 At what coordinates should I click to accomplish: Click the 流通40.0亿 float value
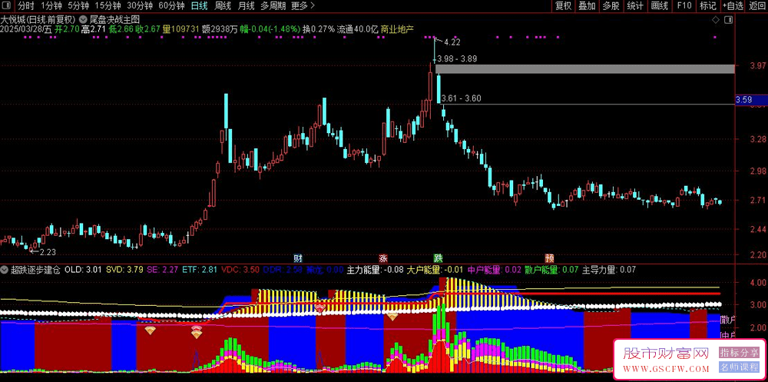(x=358, y=29)
